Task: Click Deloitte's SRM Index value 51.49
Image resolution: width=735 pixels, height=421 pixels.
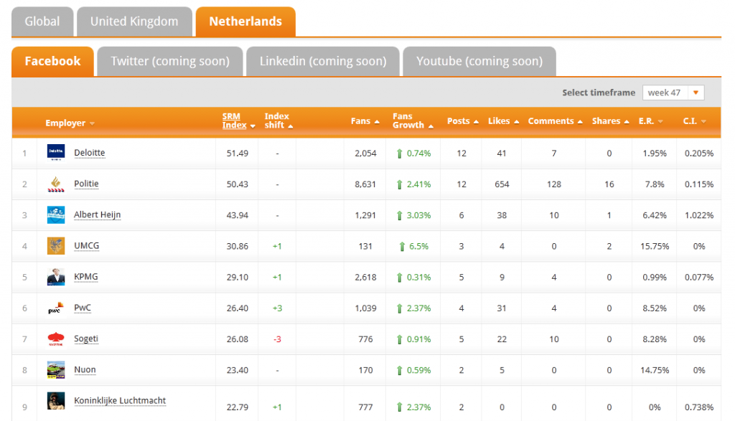Action: tap(237, 153)
